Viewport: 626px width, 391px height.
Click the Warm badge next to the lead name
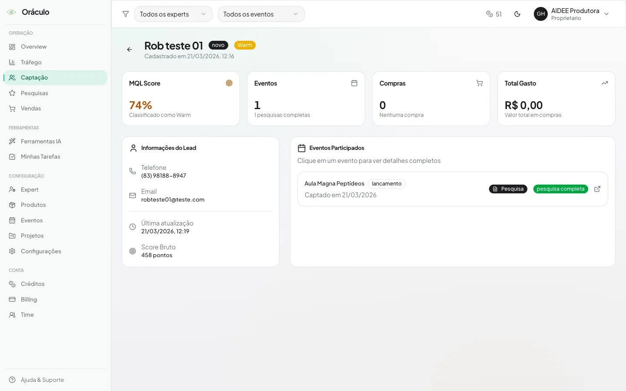point(245,45)
